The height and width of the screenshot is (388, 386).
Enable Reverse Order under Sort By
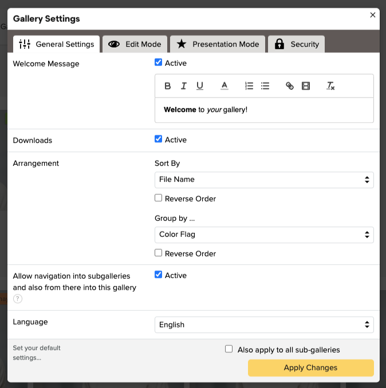point(159,198)
